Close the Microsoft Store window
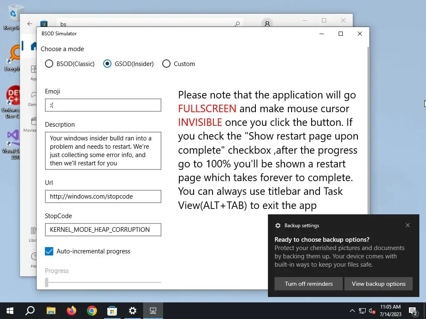 (343, 20)
